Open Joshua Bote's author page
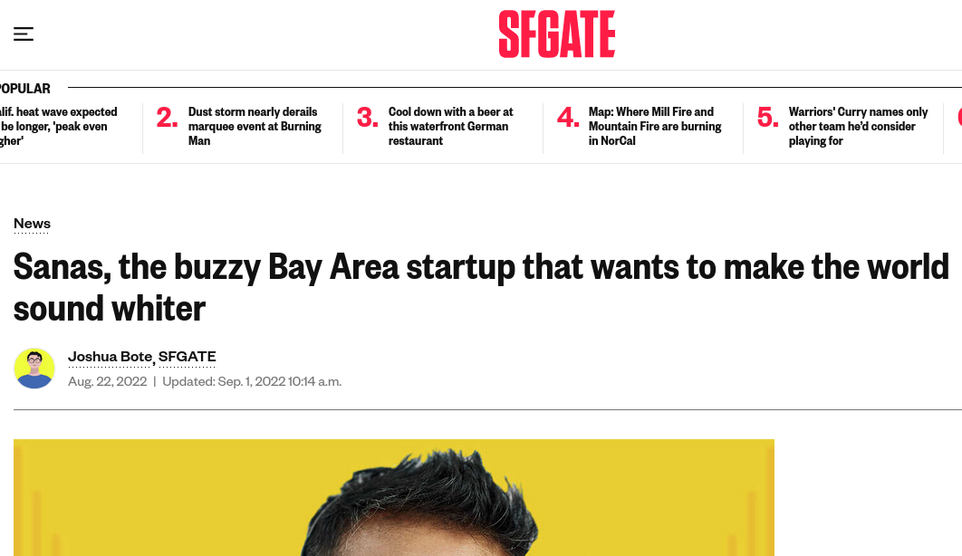The width and height of the screenshot is (962, 556). (111, 357)
